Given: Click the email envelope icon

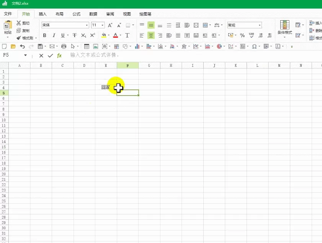Looking at the screenshot, I should point(52,47).
